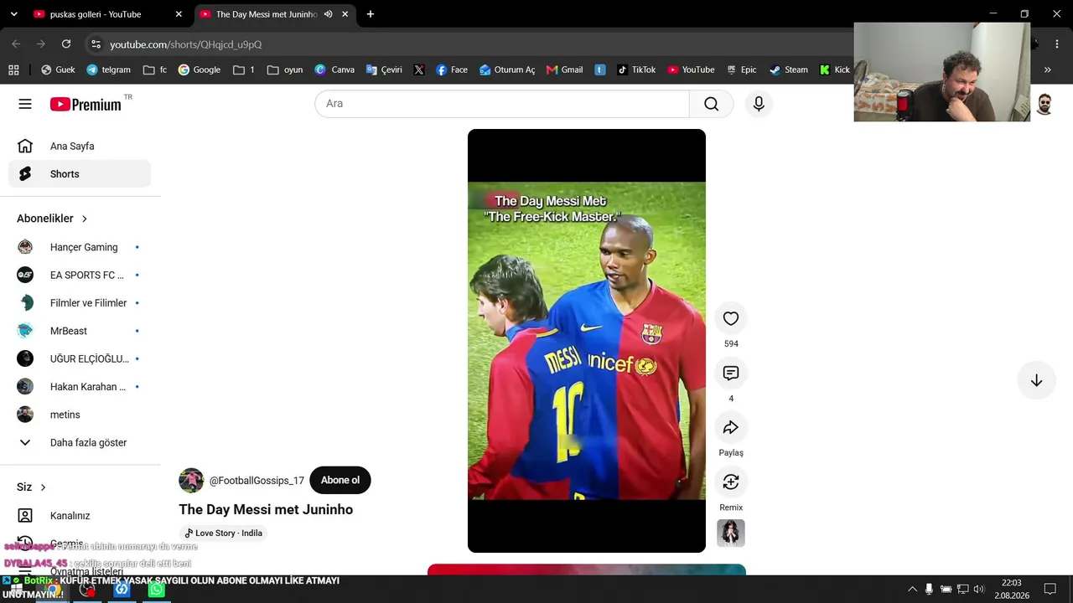Close the puskas golleri tab
The width and height of the screenshot is (1073, 603).
tap(179, 14)
